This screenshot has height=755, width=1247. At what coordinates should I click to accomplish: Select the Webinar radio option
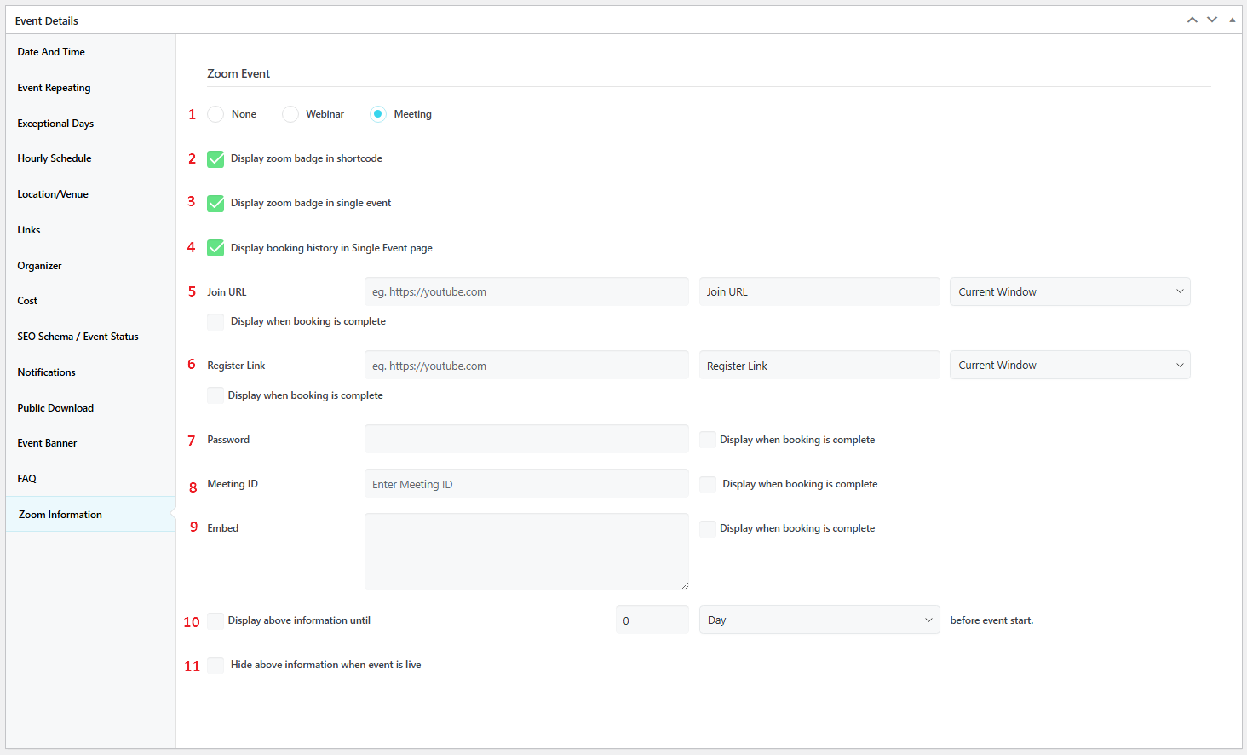pyautogui.click(x=290, y=114)
